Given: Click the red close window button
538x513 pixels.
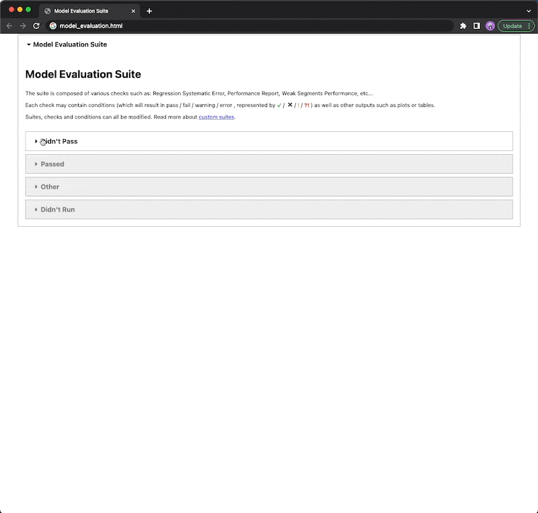Looking at the screenshot, I should pos(11,9).
